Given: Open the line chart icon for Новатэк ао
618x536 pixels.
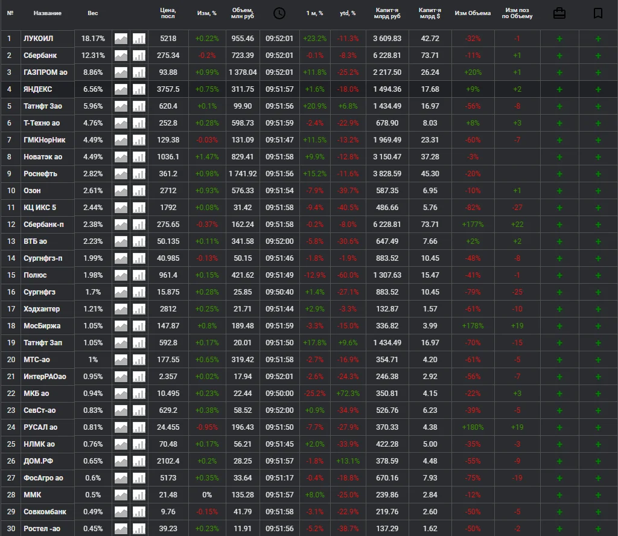Looking at the screenshot, I should tap(121, 157).
